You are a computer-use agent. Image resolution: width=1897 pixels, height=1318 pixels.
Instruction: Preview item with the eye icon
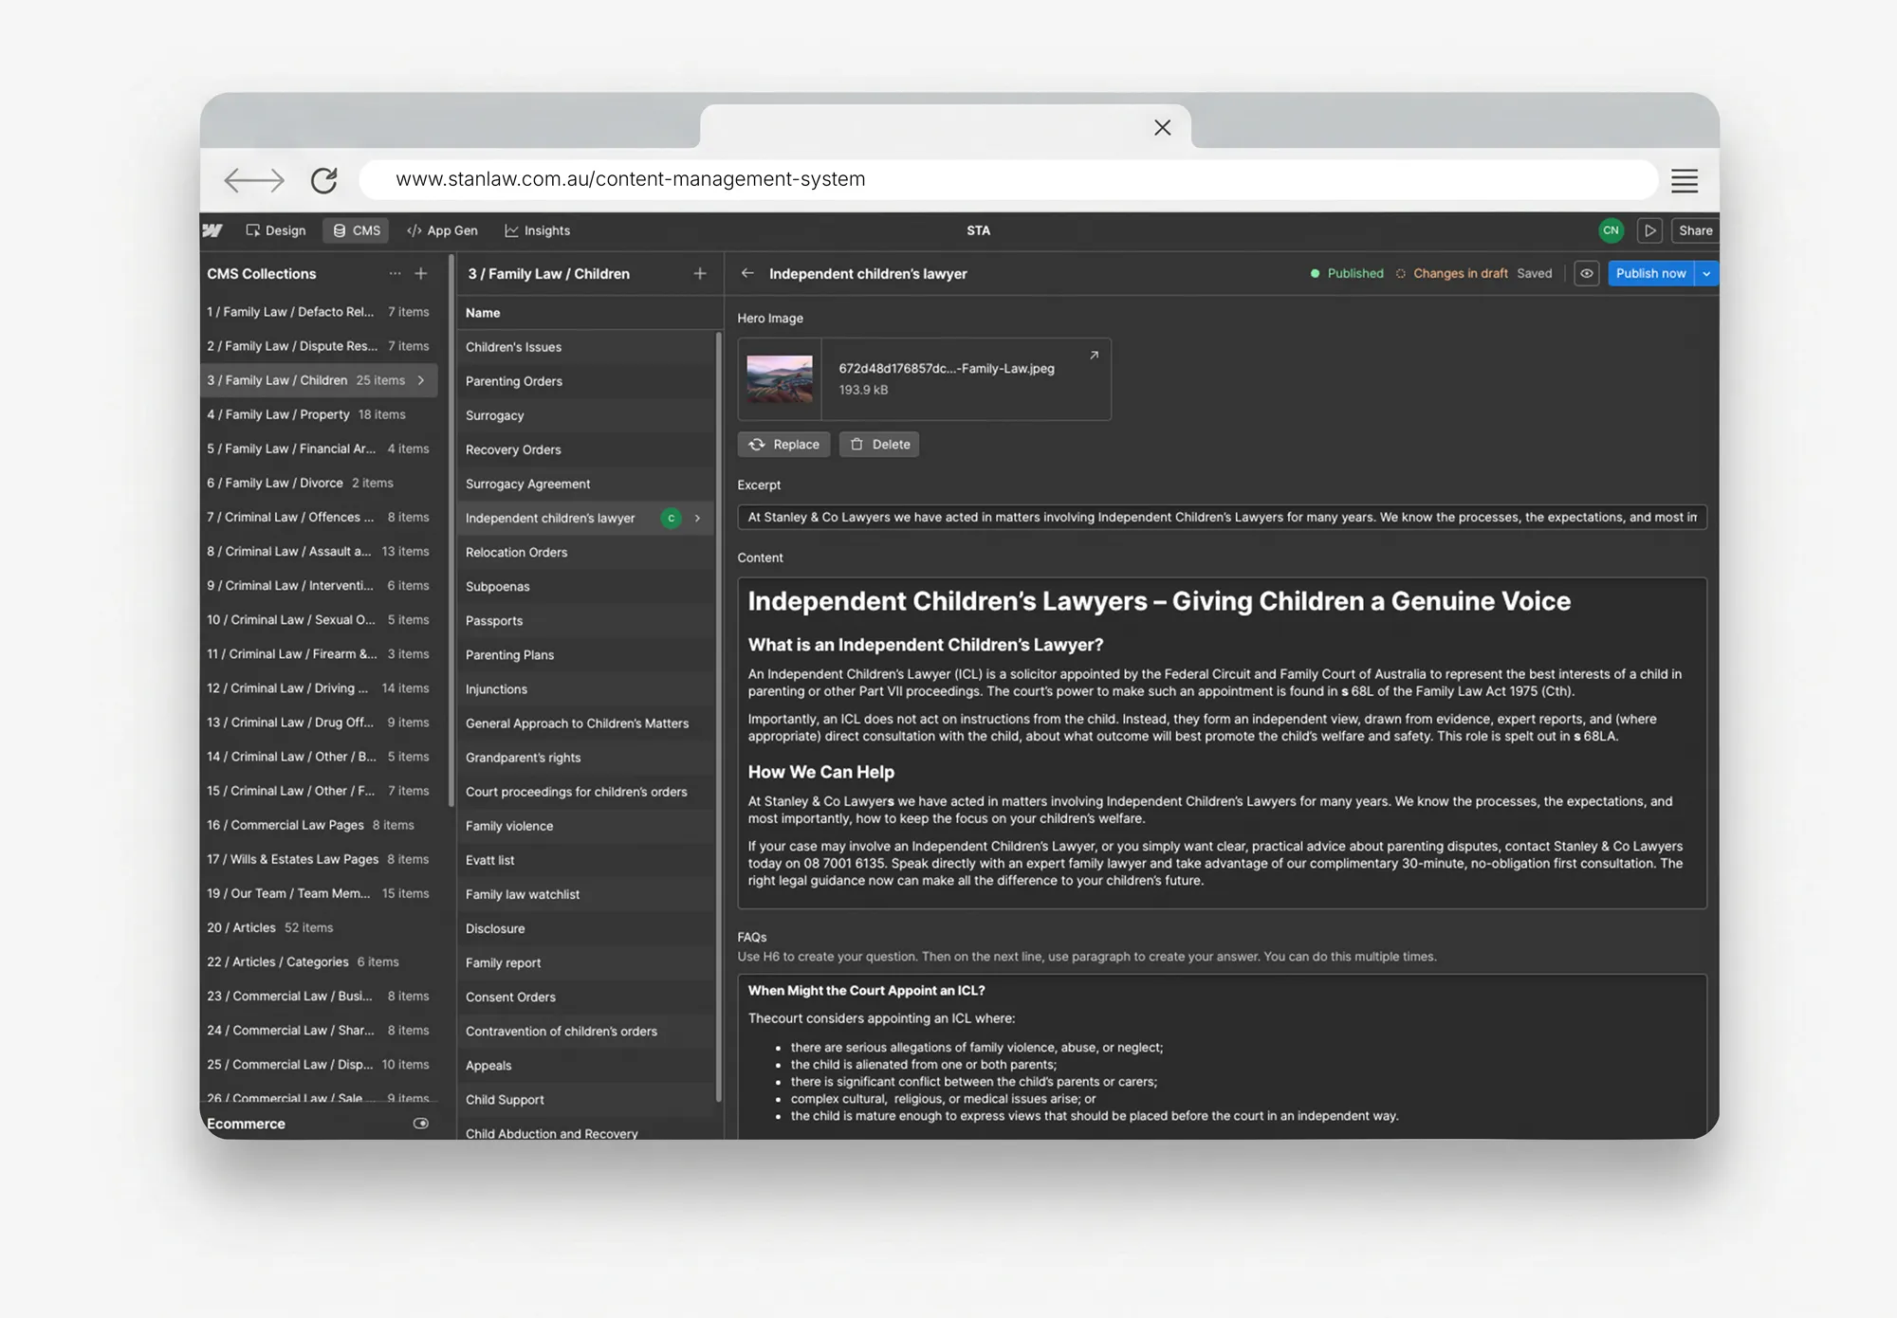[1587, 273]
